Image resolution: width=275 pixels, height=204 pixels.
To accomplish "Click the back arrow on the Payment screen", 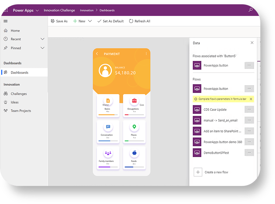I will tap(97, 54).
